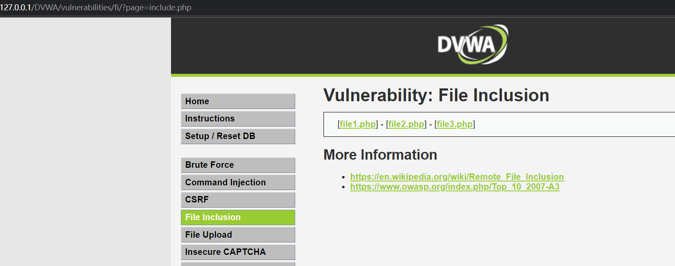675x266 pixels.
Task: Click the browser address bar URL
Action: (96, 8)
